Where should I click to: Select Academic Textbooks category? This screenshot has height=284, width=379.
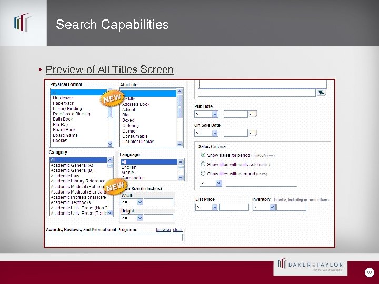coord(71,202)
